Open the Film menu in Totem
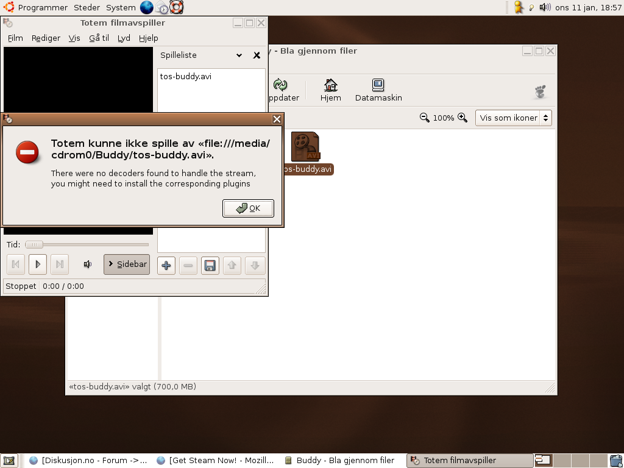Viewport: 624px width, 468px height. coord(15,38)
